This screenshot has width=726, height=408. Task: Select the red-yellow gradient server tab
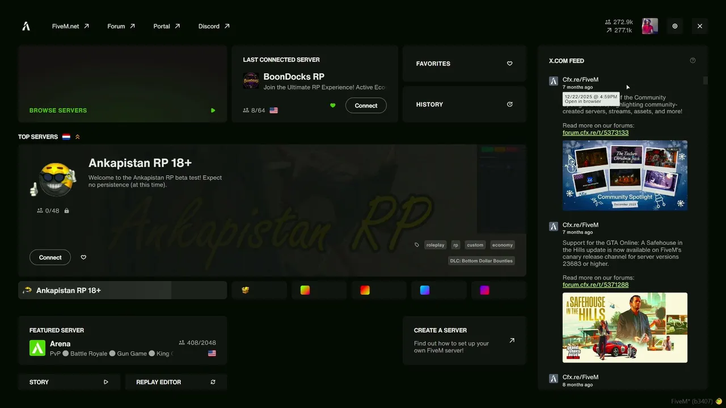pyautogui.click(x=379, y=290)
